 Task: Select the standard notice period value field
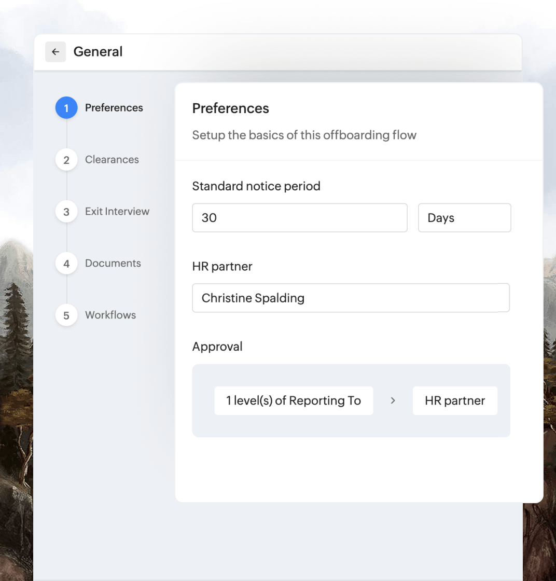coord(300,217)
